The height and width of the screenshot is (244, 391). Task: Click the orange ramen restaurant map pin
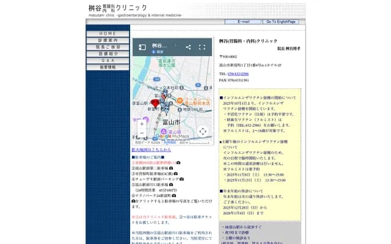click(x=180, y=101)
